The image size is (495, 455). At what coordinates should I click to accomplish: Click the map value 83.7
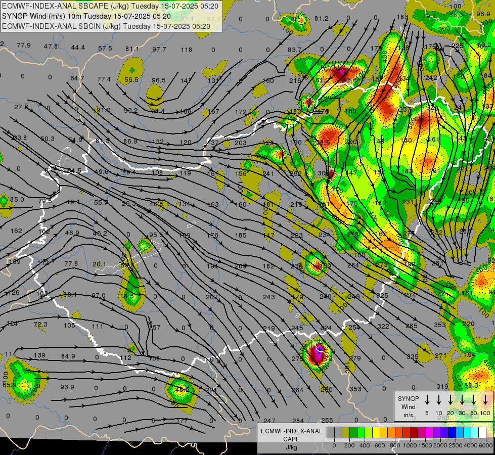pos(295,50)
